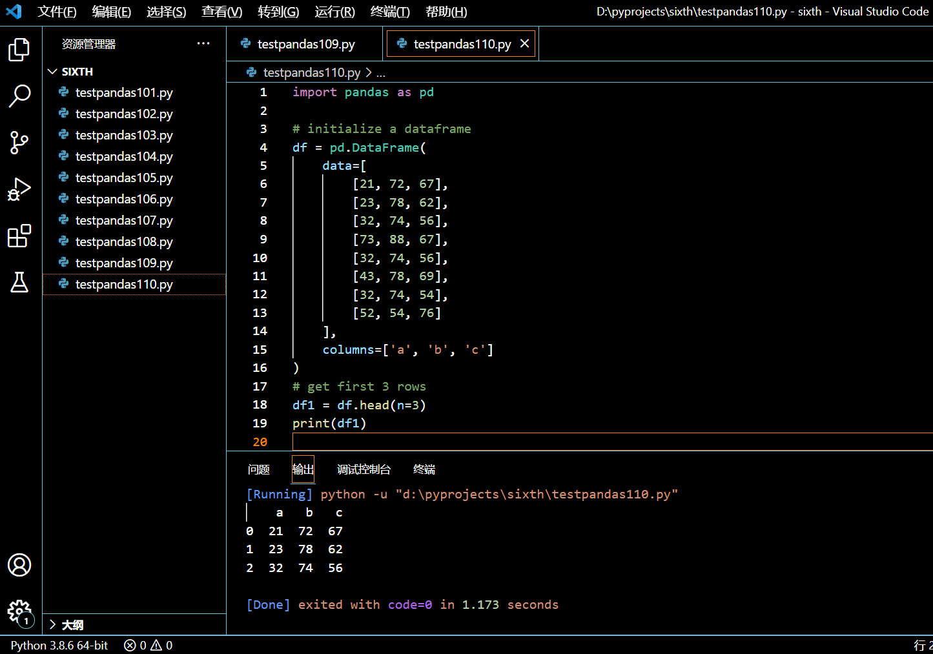
Task: Open the Run and Debug view icon
Action: click(x=19, y=189)
